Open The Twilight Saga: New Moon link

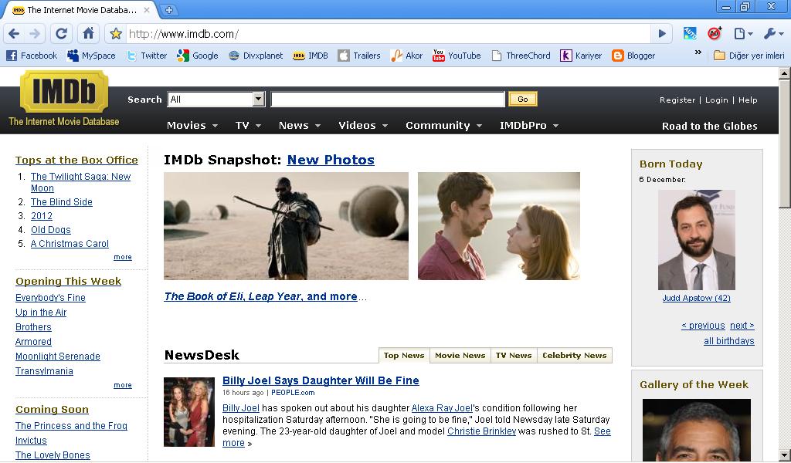tap(80, 182)
